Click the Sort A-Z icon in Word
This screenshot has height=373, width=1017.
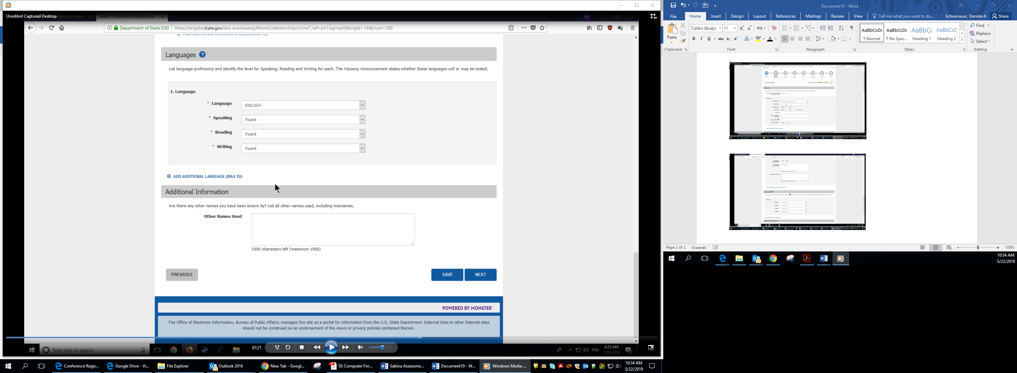coord(841,28)
